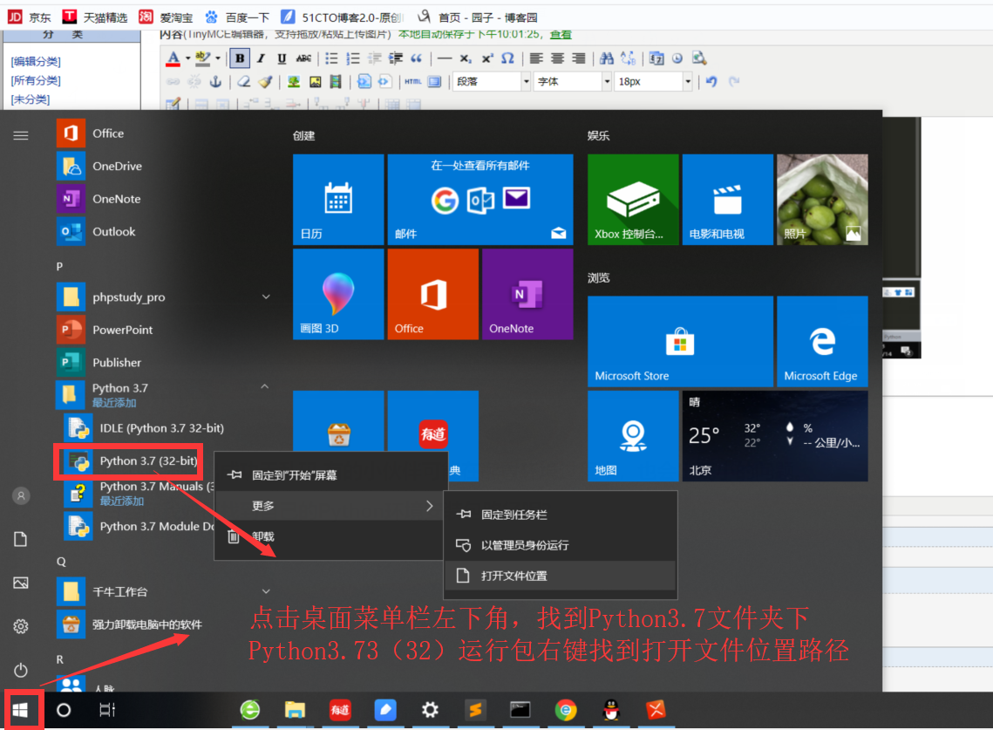Open the Microsoft Edge tile
Viewport: 993px width, 730px height.
822,342
